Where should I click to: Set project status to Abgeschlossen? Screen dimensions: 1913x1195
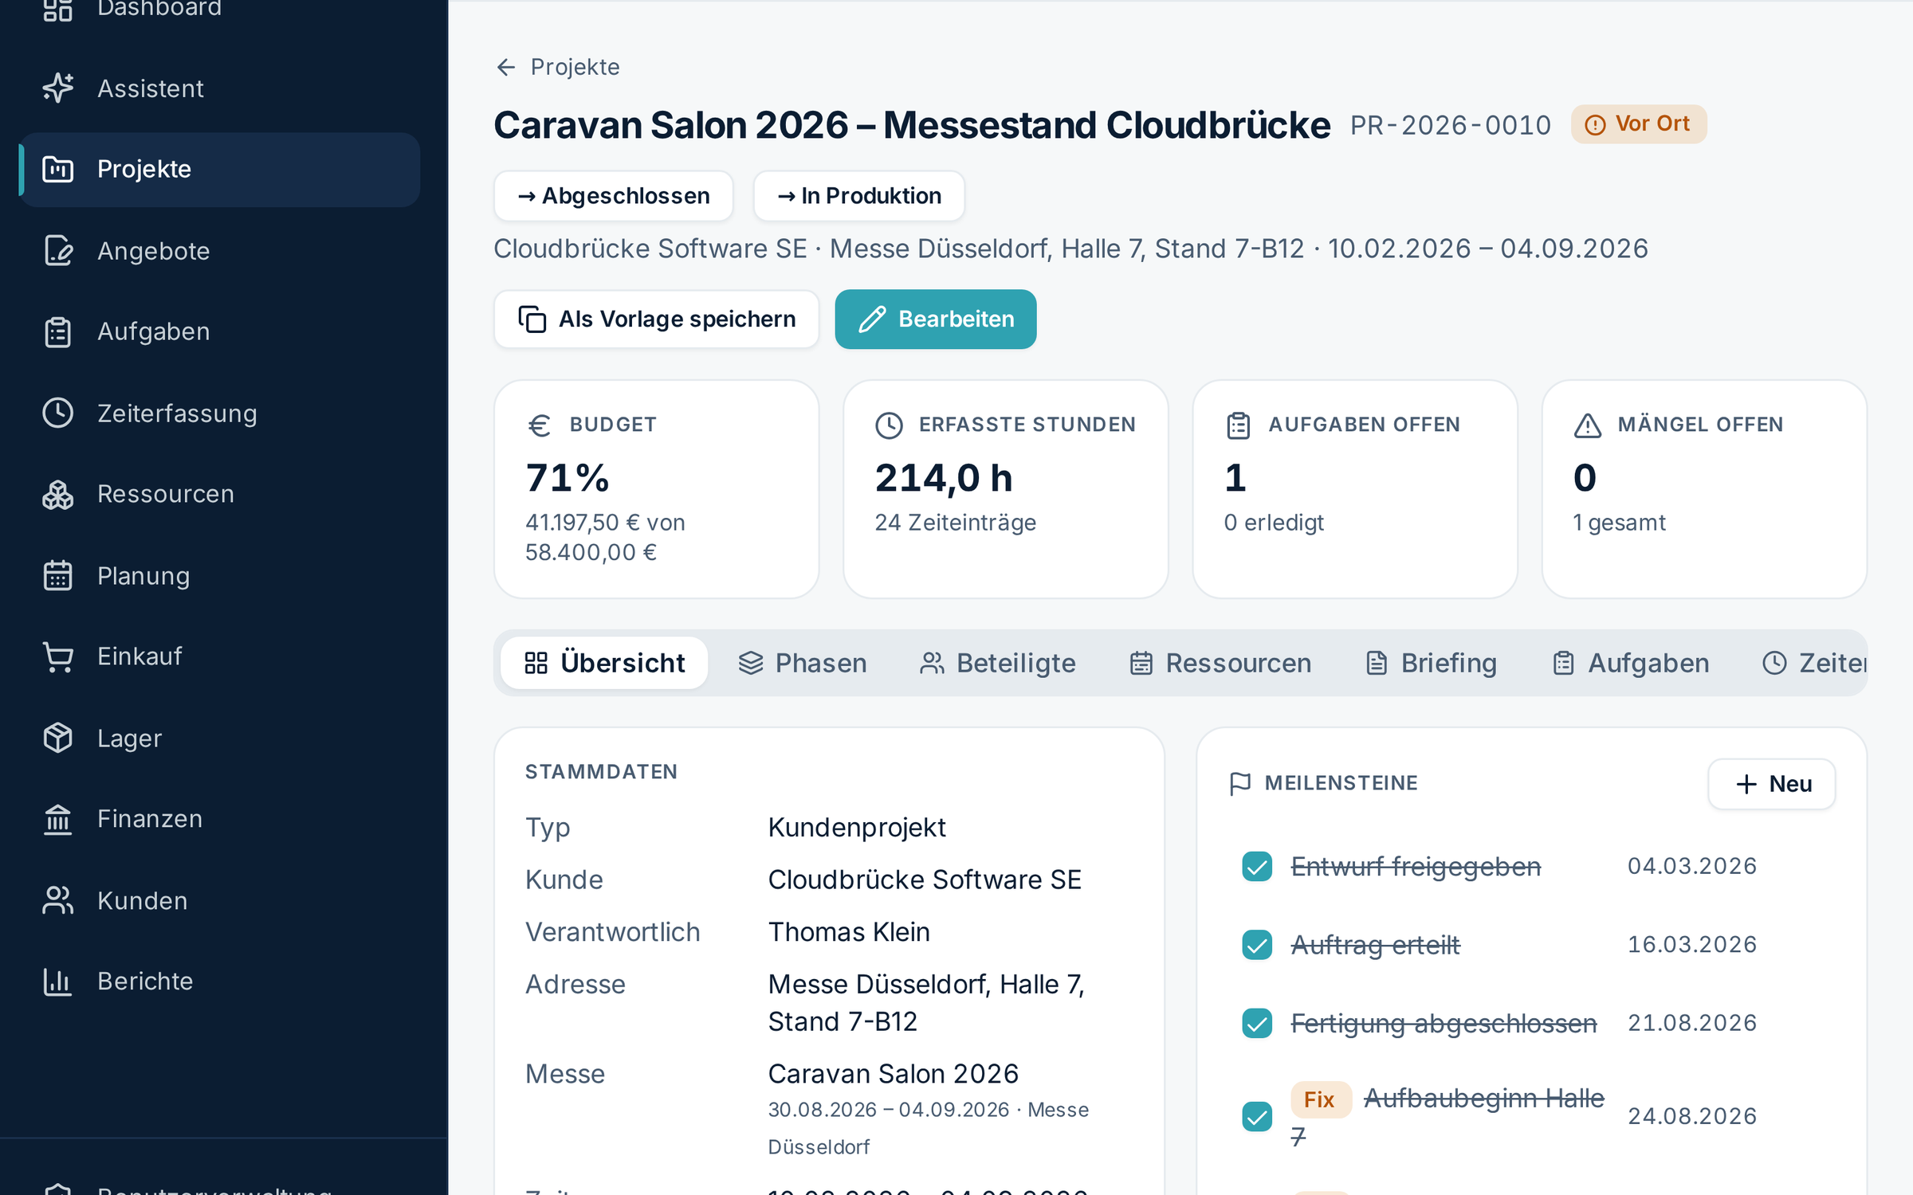pos(613,196)
